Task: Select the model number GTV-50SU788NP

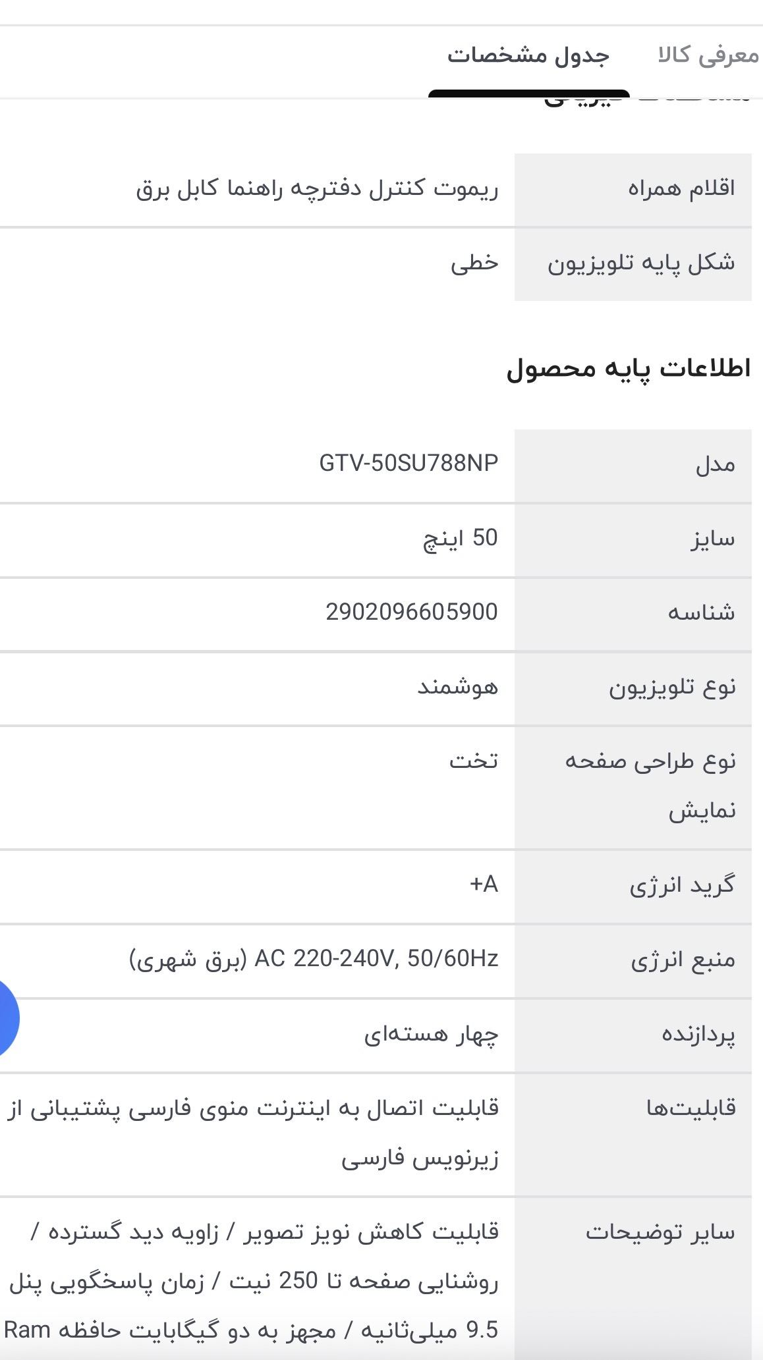Action: (409, 464)
